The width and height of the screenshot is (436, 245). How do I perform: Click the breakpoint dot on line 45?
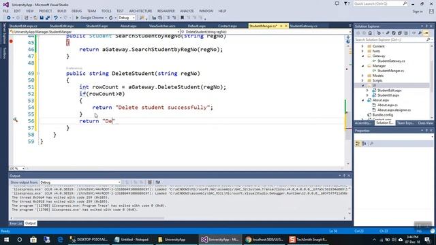pos(11,42)
